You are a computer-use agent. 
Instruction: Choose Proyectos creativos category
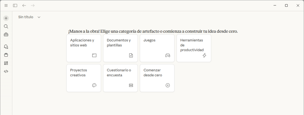[x=84, y=78]
